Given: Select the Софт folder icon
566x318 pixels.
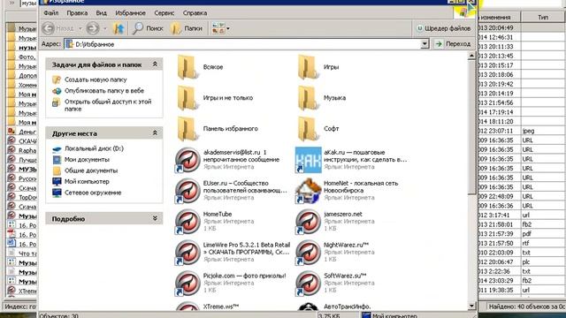Looking at the screenshot, I should pyautogui.click(x=308, y=129).
